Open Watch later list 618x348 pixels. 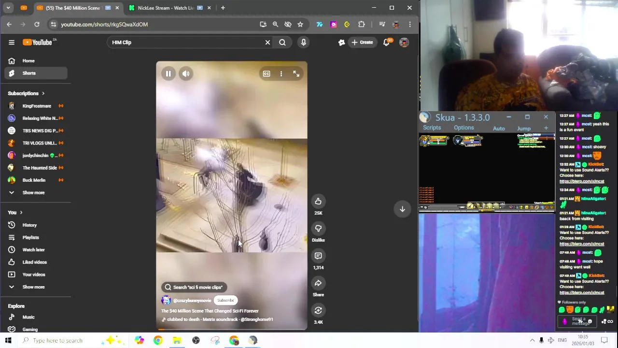click(x=36, y=250)
